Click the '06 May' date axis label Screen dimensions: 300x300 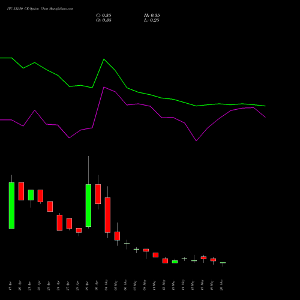pyautogui.click(x=125, y=285)
